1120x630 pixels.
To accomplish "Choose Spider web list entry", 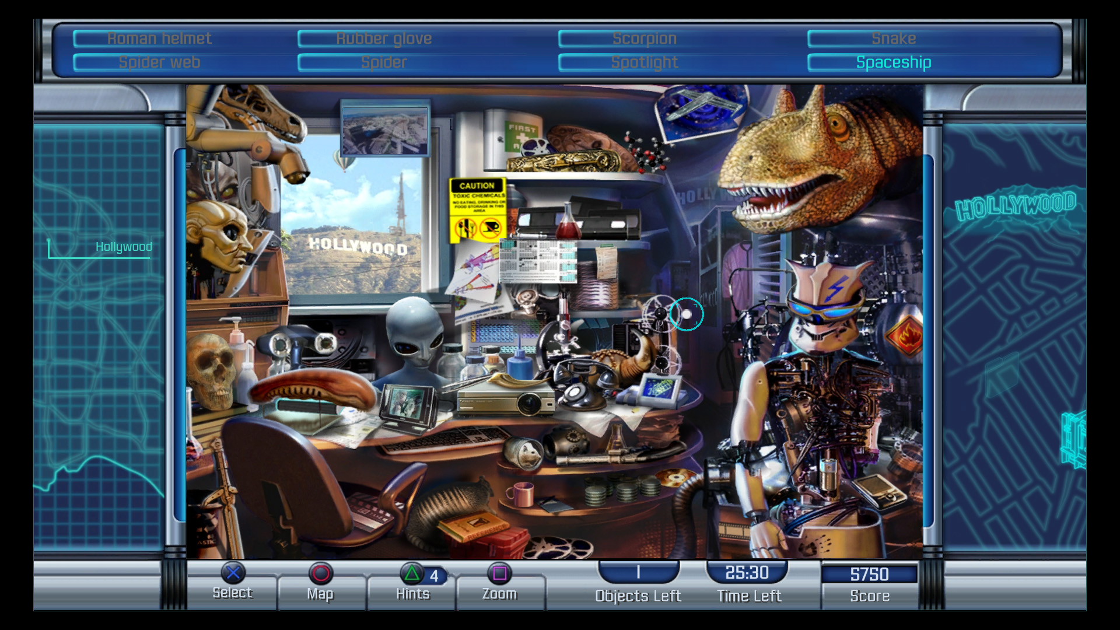I will [159, 62].
